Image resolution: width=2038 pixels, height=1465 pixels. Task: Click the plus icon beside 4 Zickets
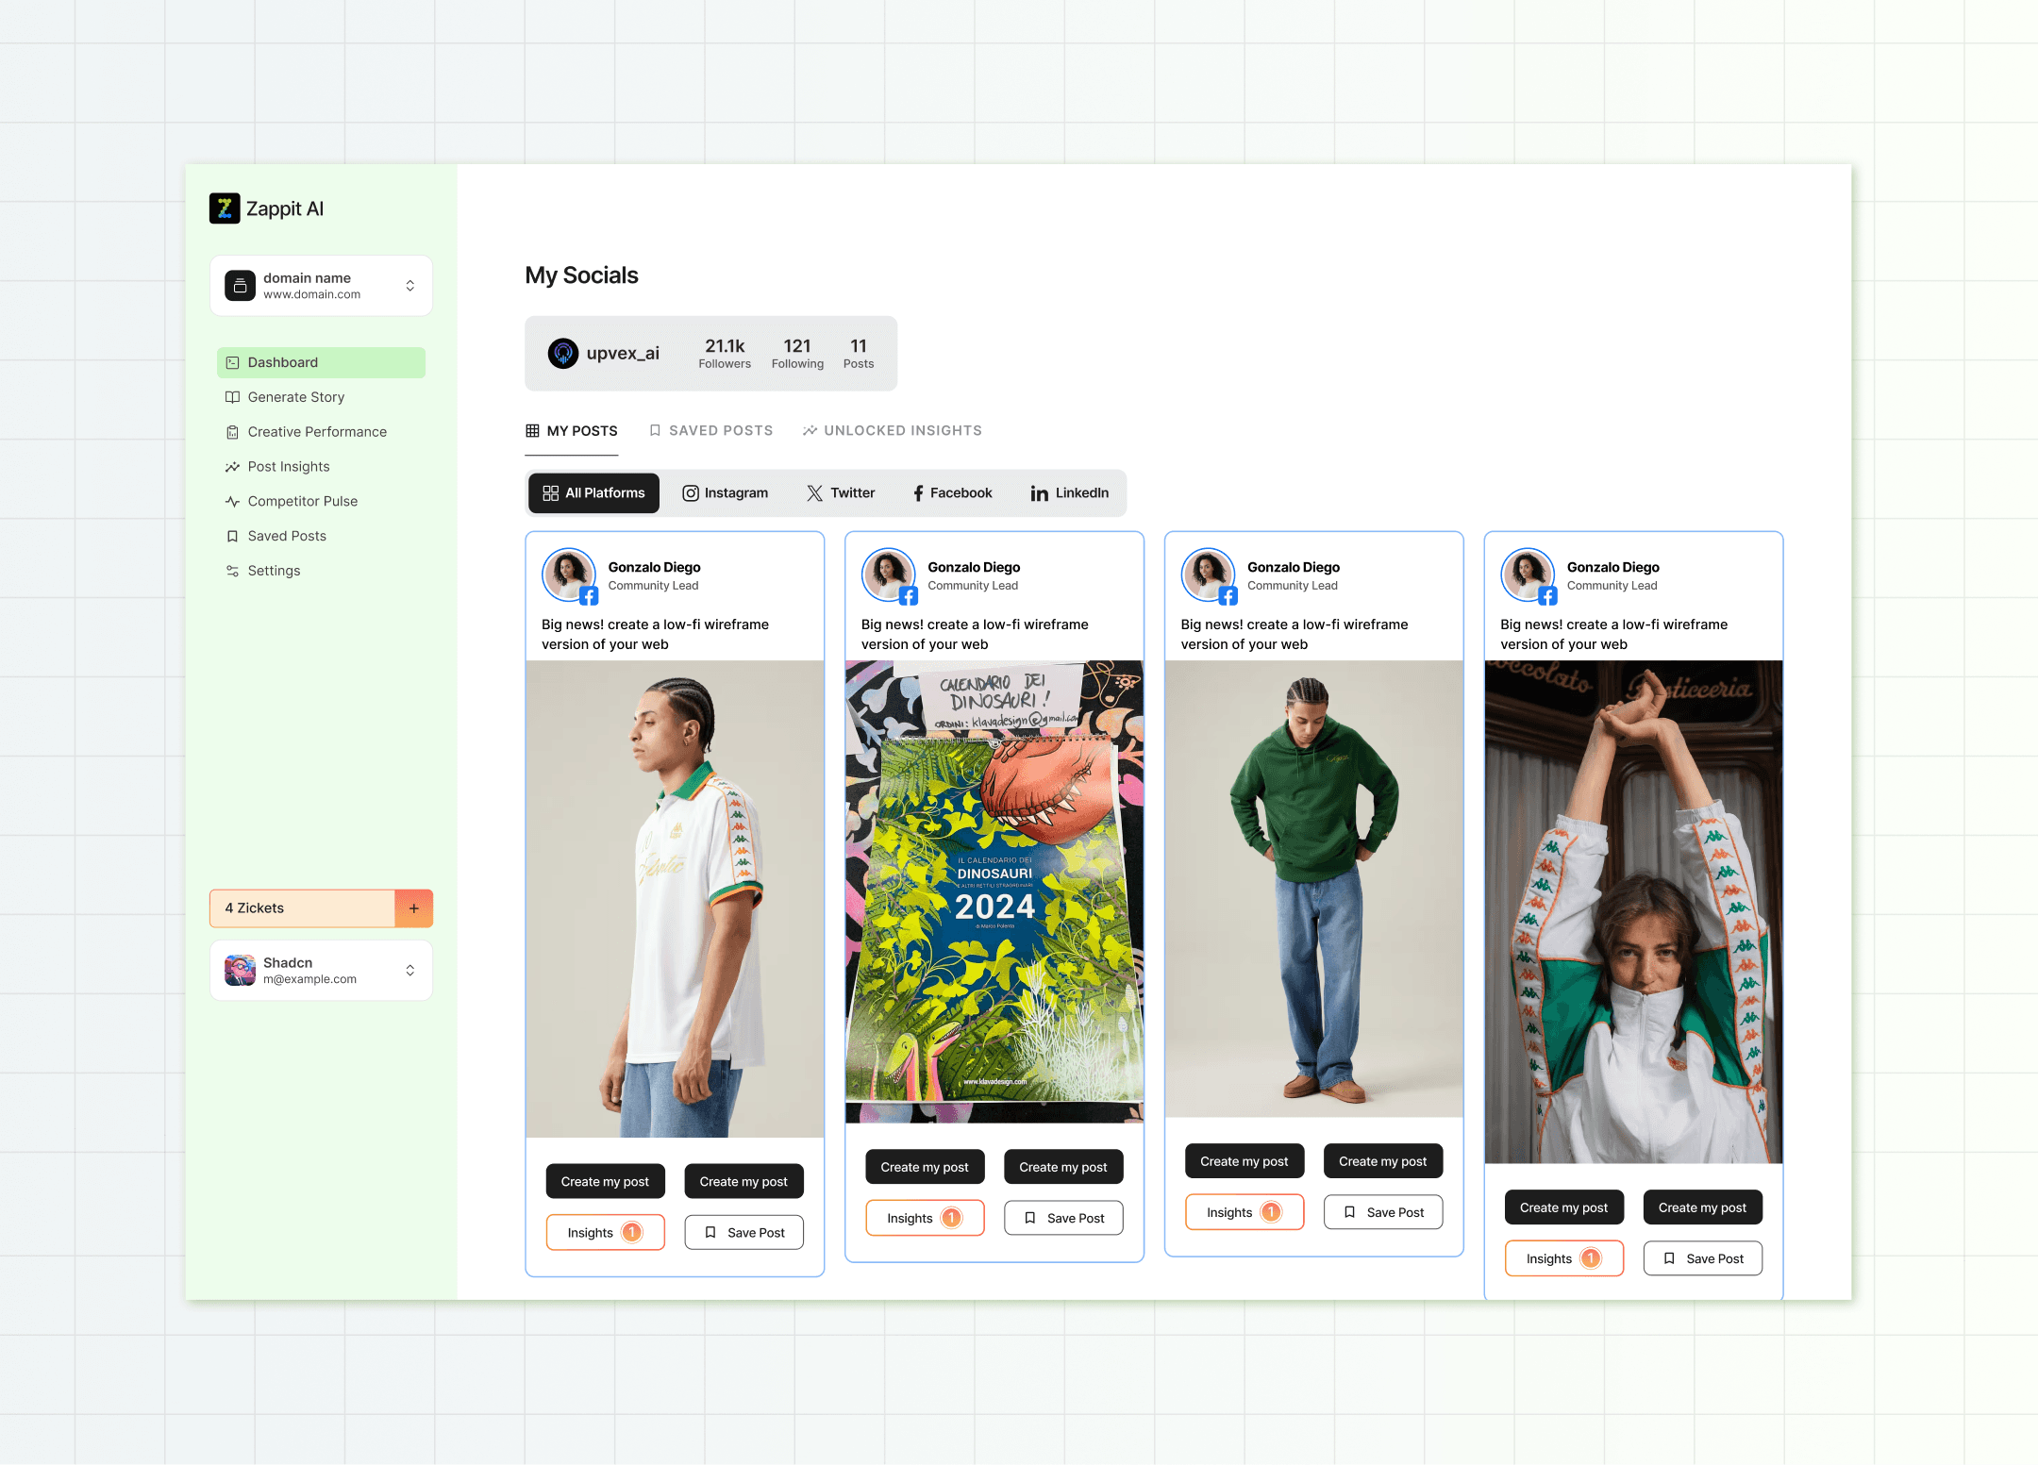pyautogui.click(x=413, y=908)
